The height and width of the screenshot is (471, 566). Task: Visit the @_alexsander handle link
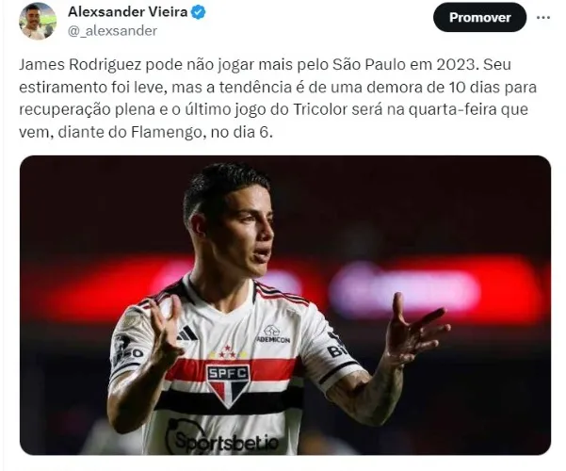coord(113,31)
